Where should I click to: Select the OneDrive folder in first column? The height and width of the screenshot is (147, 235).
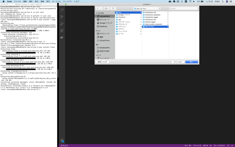(128, 17)
